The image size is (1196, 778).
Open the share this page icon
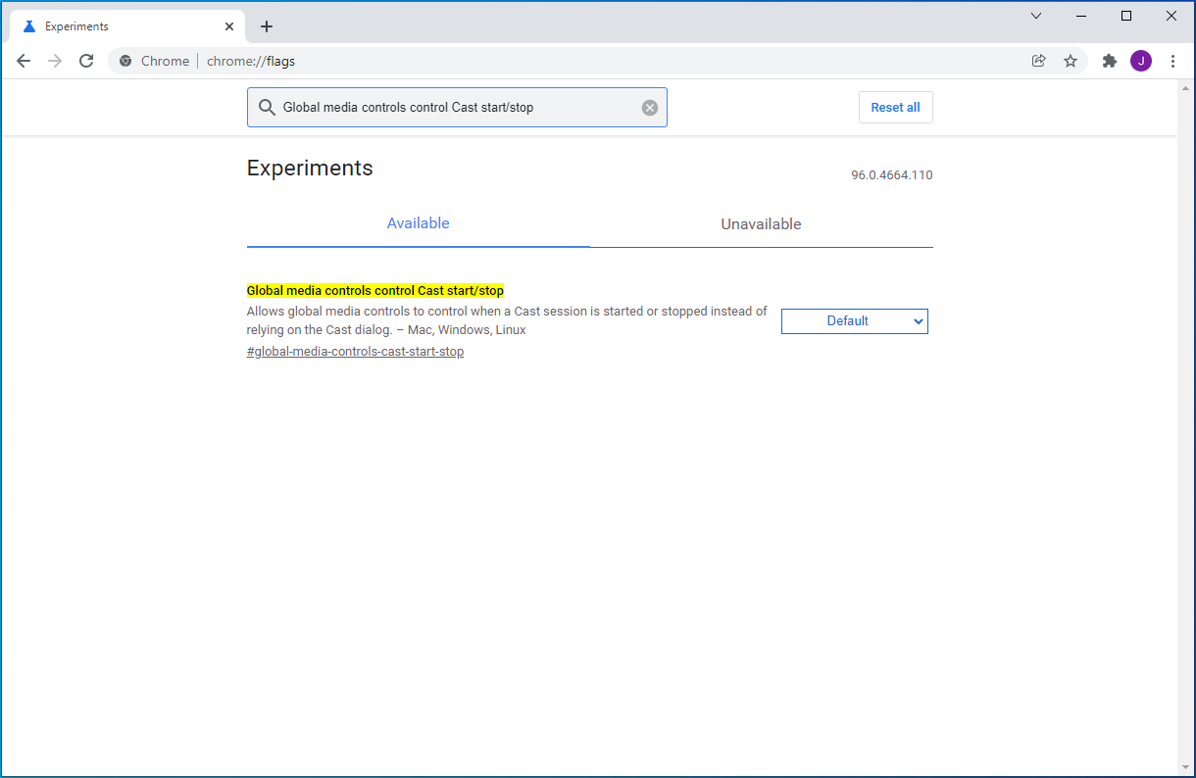(x=1039, y=61)
